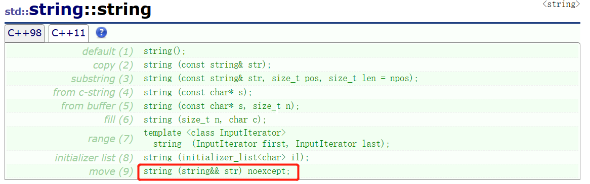Click the blue string class name in title
The height and width of the screenshot is (184, 590).
(x=56, y=11)
